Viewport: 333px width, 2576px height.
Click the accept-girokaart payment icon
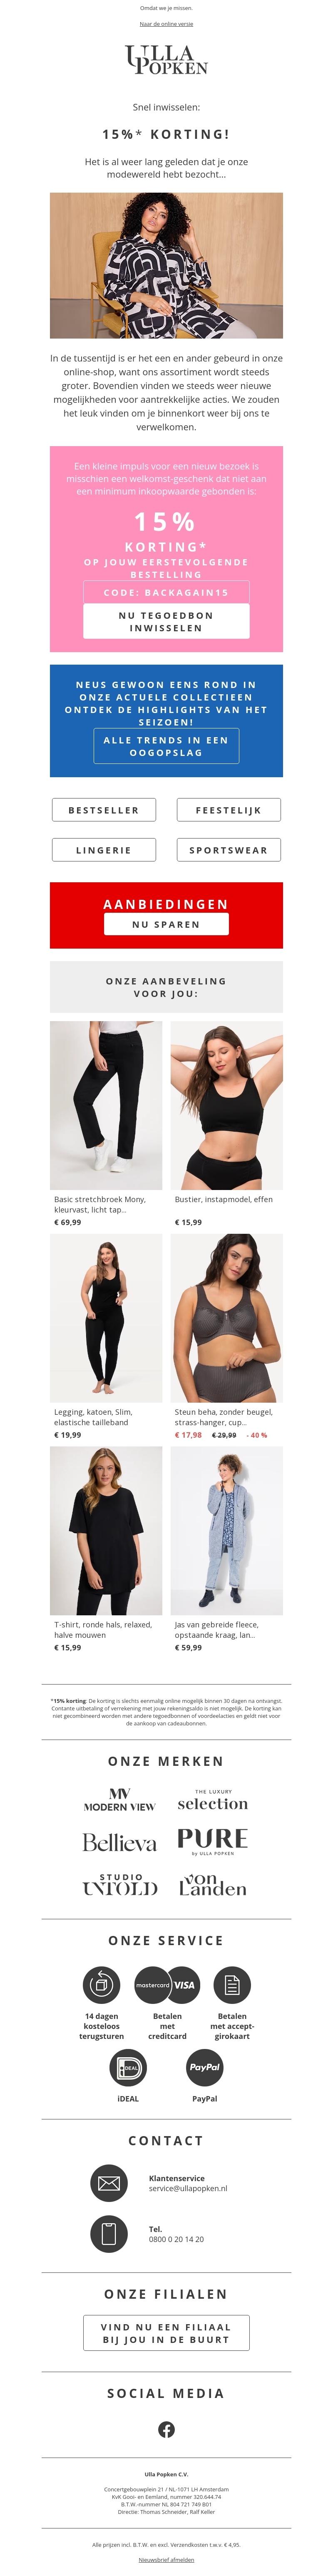coord(231,1985)
